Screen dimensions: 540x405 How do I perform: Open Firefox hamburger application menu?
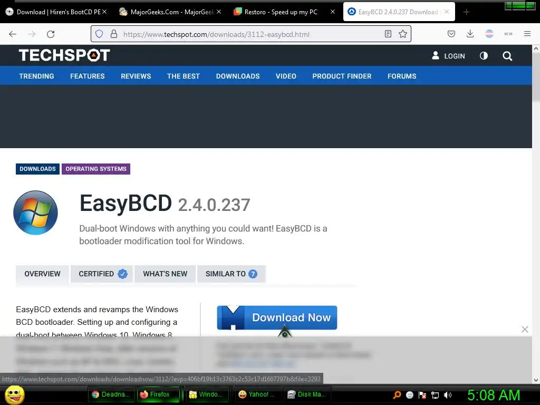pos(527,34)
